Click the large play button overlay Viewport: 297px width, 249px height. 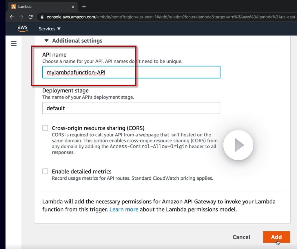click(238, 145)
